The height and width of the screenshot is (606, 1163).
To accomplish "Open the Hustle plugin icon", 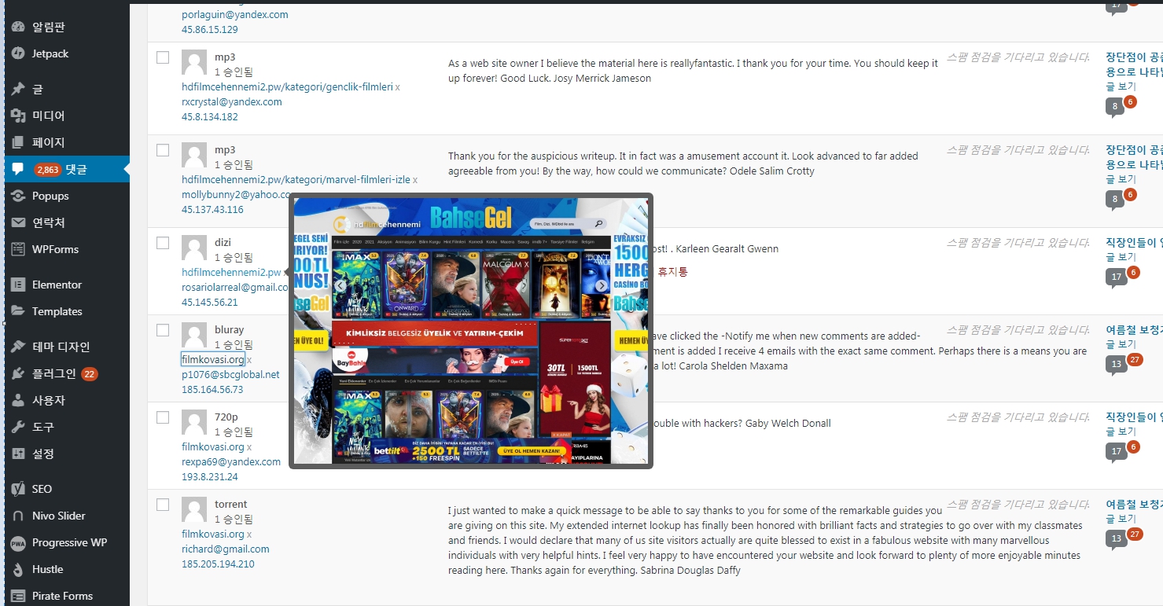I will (x=18, y=569).
